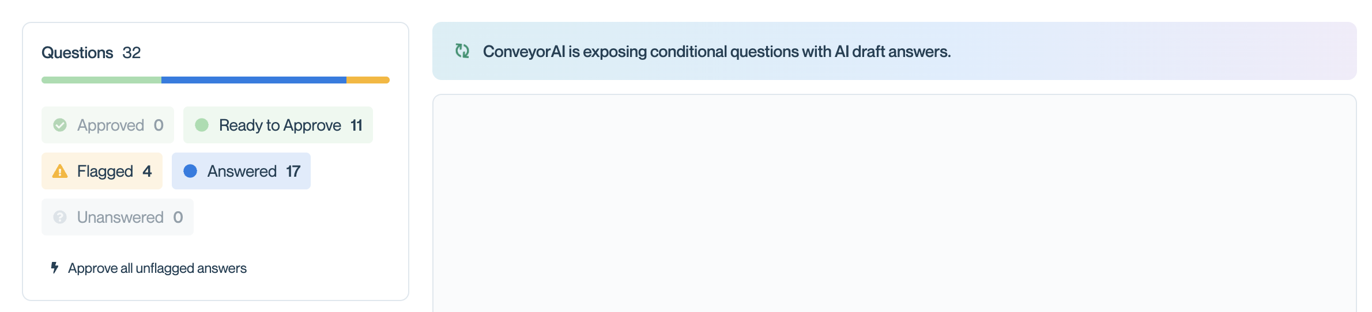Click the blue Answered dot icon
1372x312 pixels.
(190, 171)
